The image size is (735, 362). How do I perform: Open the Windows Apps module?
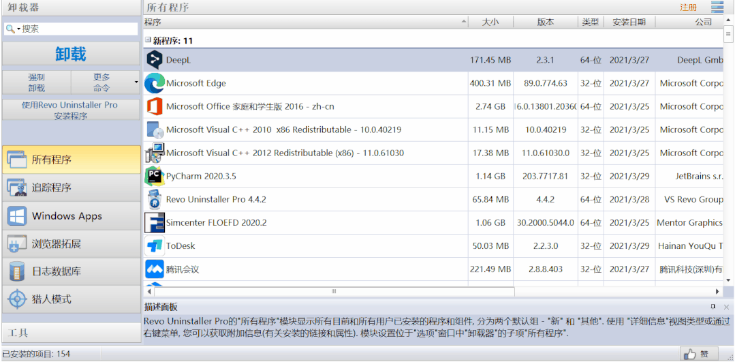pos(72,216)
